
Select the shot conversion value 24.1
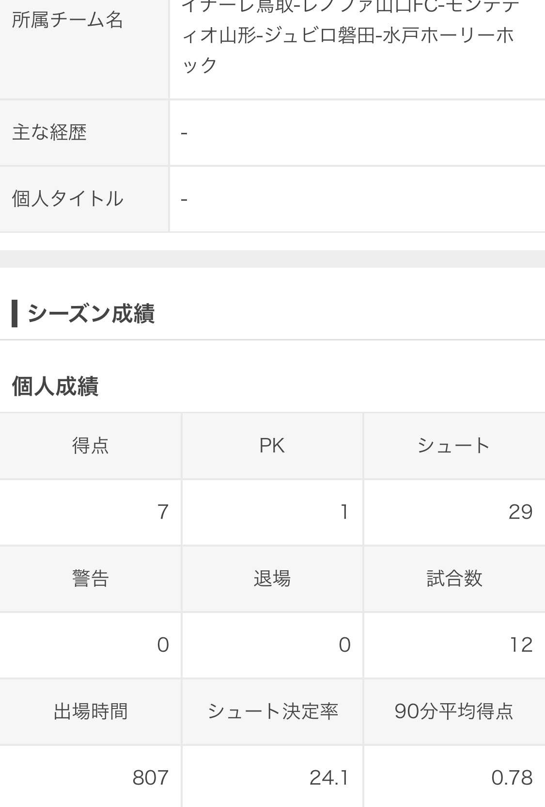329,778
